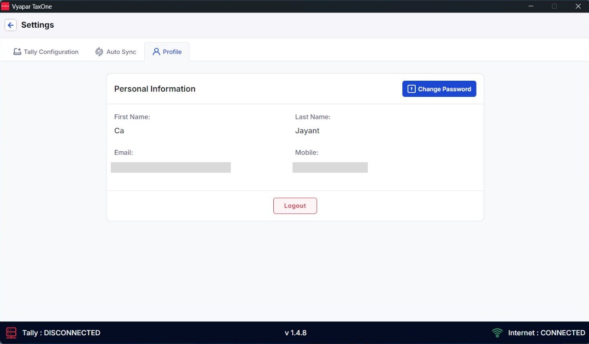This screenshot has height=344, width=589.
Task: Open the Tally Configuration tab
Action: click(46, 52)
